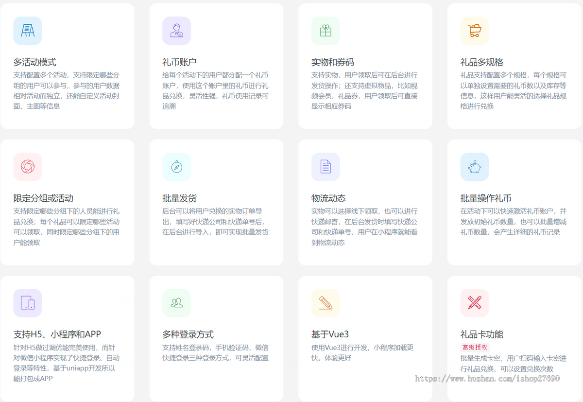Click the description under 批量操作礼币
This screenshot has width=583, height=402.
tap(514, 222)
